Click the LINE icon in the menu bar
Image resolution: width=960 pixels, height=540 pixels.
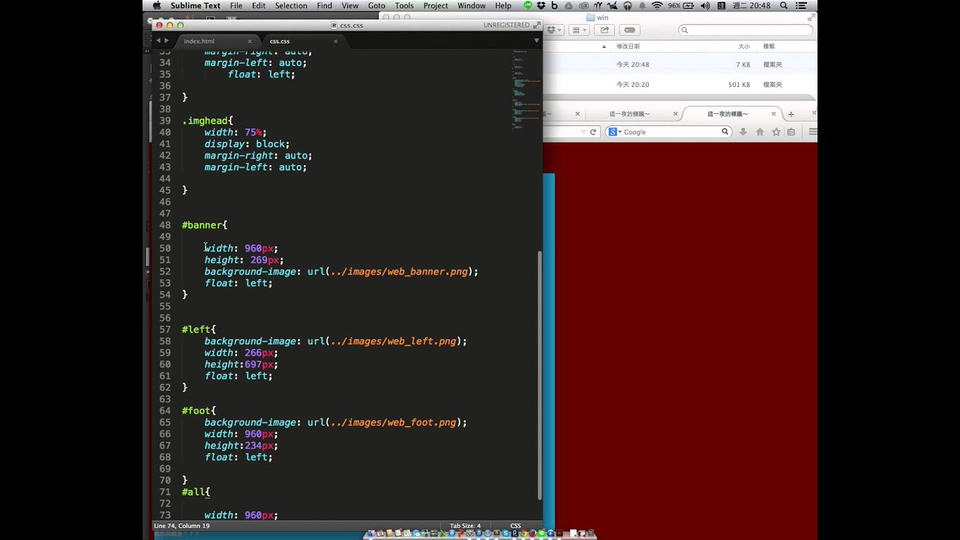528,5
